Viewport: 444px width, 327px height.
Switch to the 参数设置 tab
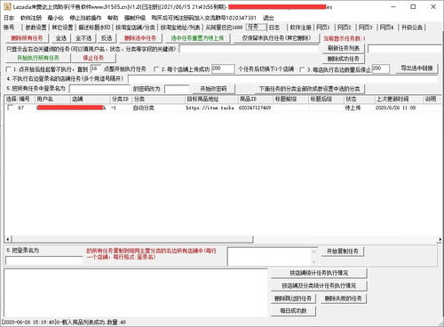click(x=36, y=28)
